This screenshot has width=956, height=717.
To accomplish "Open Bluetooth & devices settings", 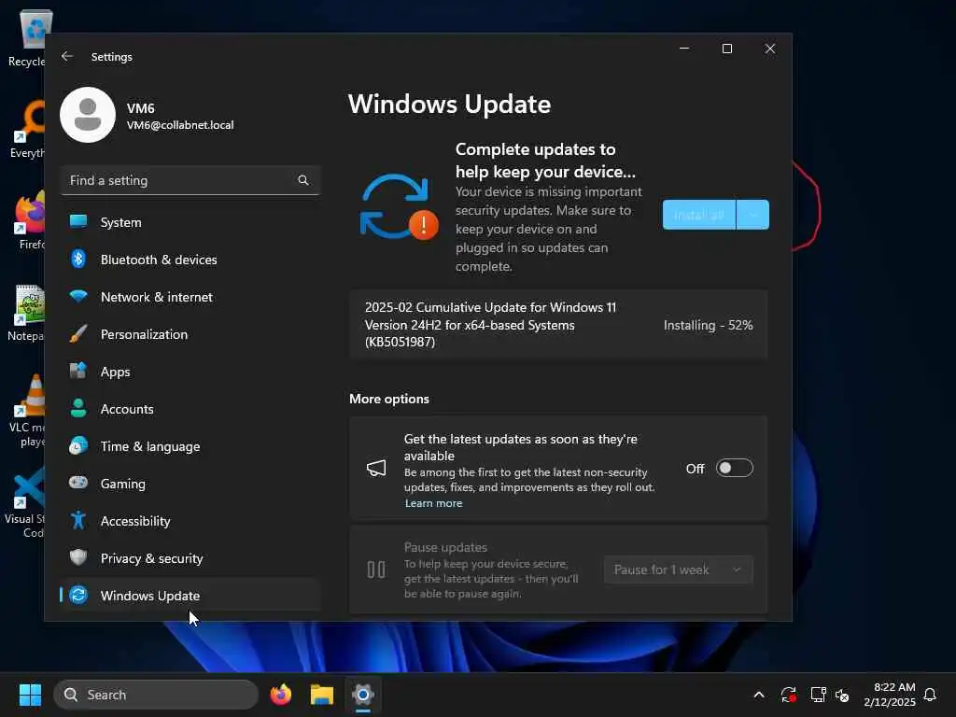I will (190, 260).
